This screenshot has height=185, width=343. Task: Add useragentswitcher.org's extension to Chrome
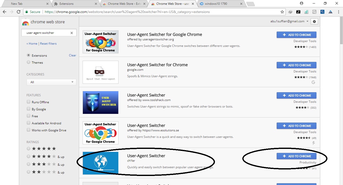[297, 35]
